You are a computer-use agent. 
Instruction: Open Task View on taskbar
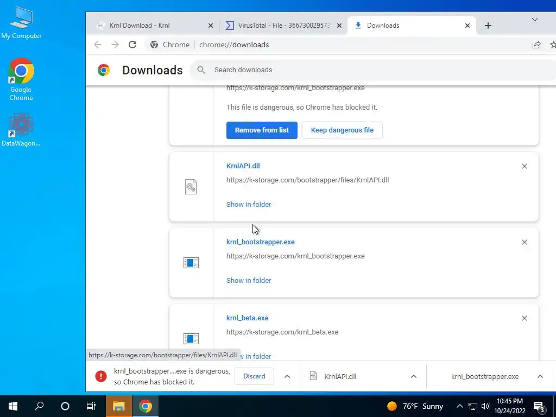click(91, 406)
